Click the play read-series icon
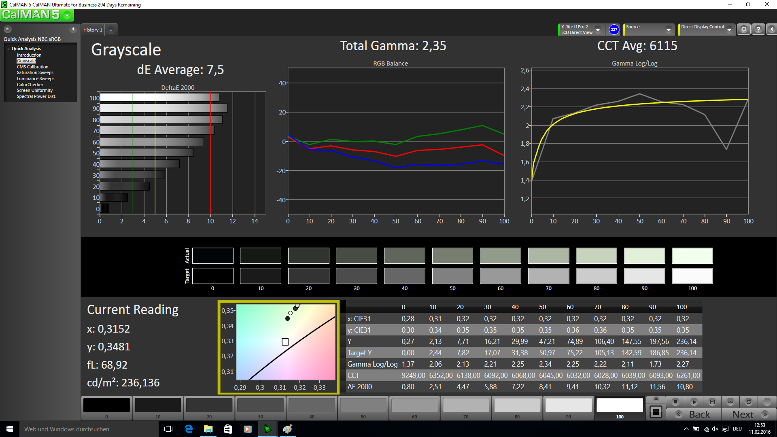Viewport: 777px width, 437px height. click(x=694, y=402)
